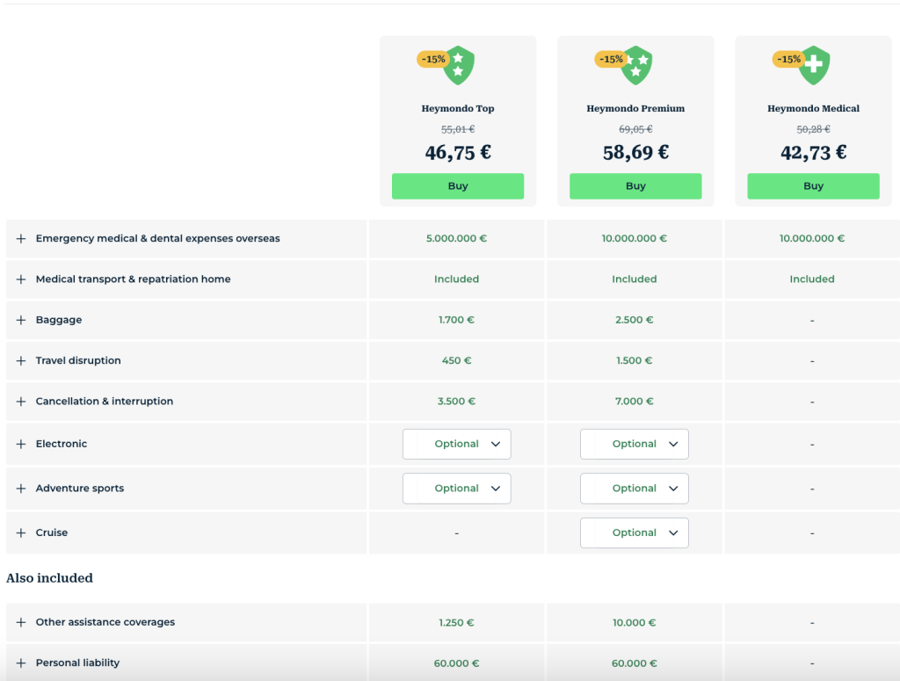Buy the Heymondo Premium plan
The image size is (900, 681).
(635, 186)
